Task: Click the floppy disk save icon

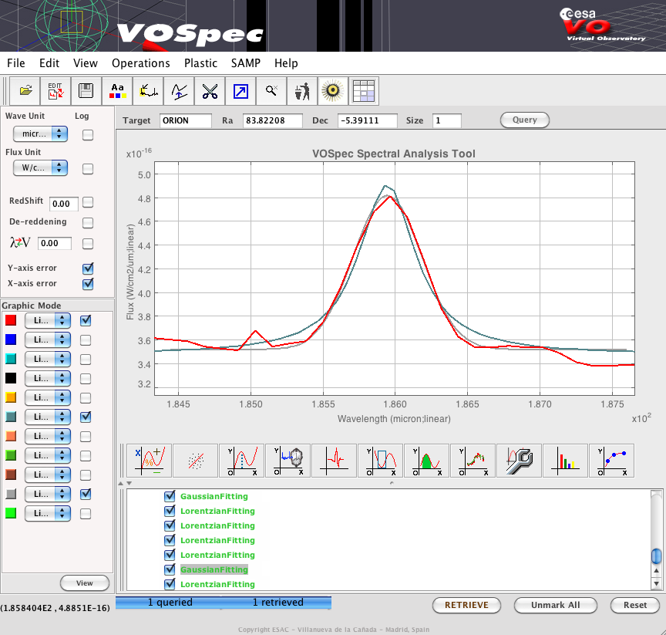Action: pyautogui.click(x=86, y=91)
